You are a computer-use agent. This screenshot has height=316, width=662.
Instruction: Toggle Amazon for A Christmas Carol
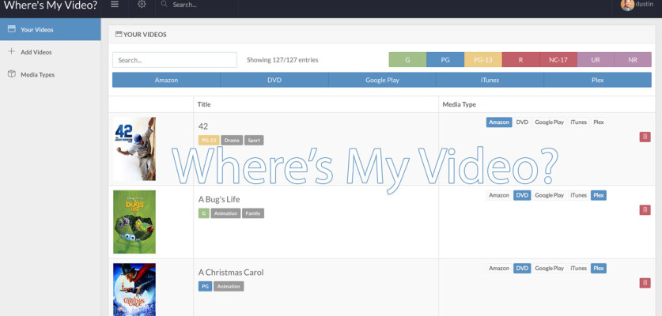499,268
